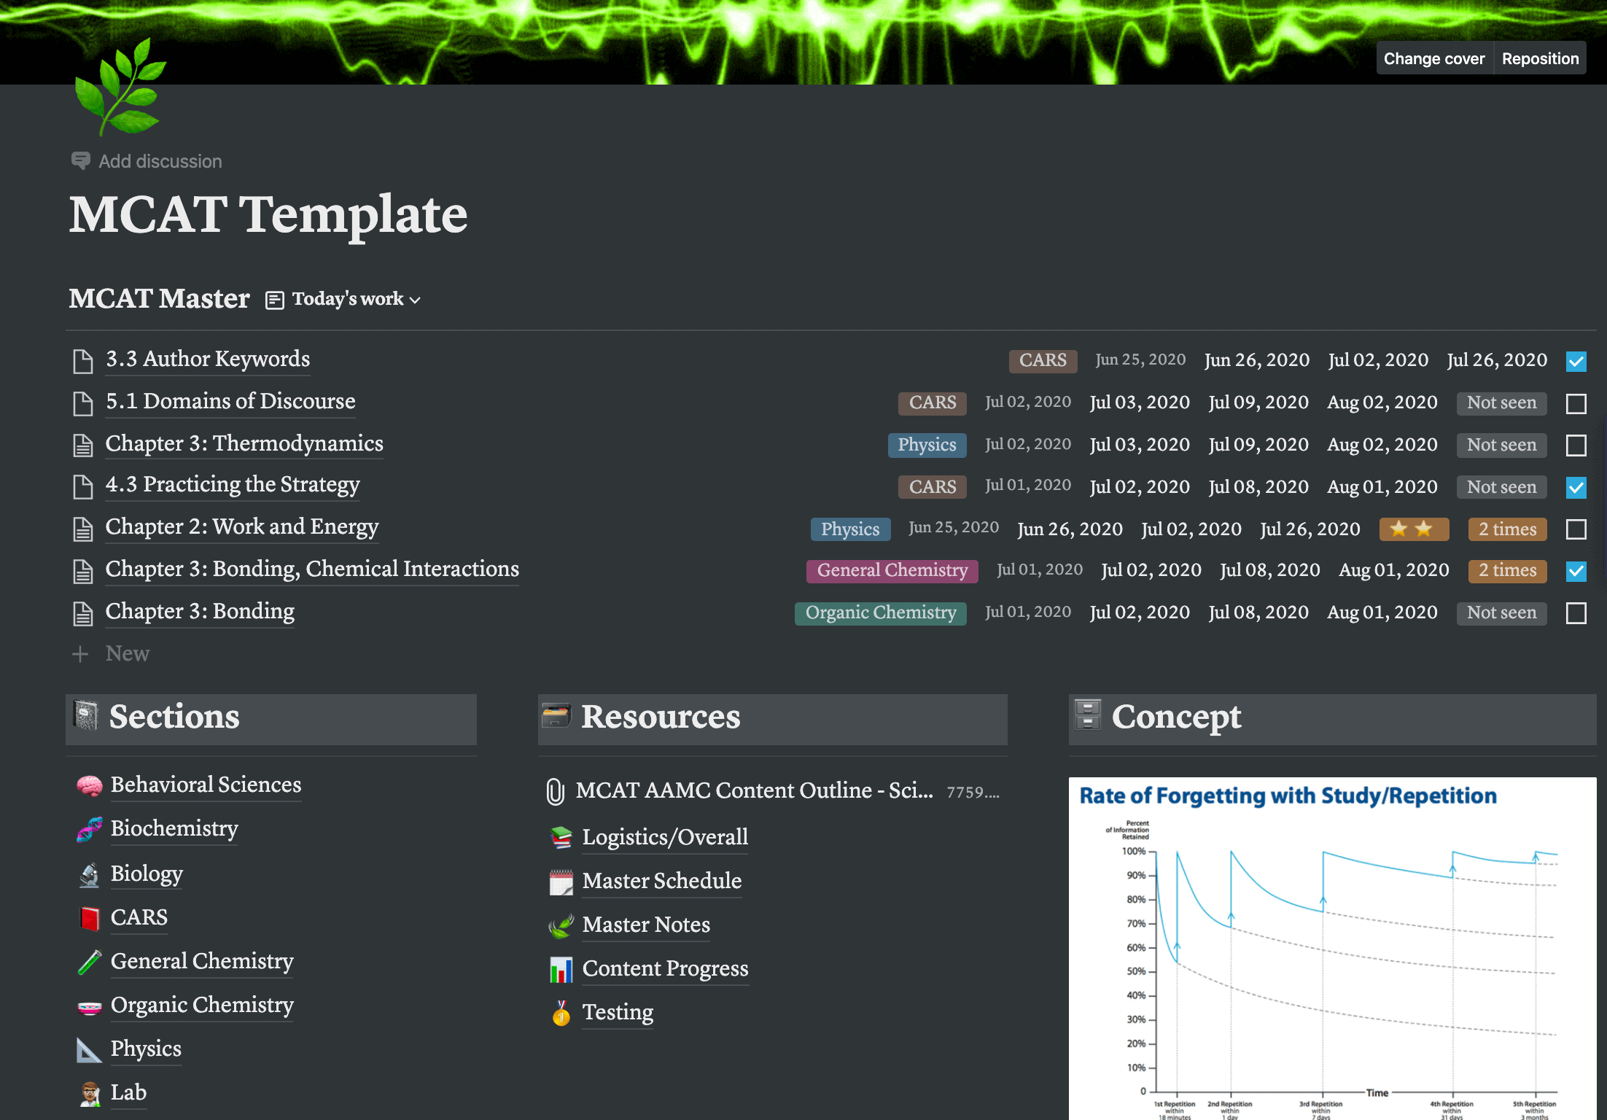Click the Change cover button

coord(1433,58)
